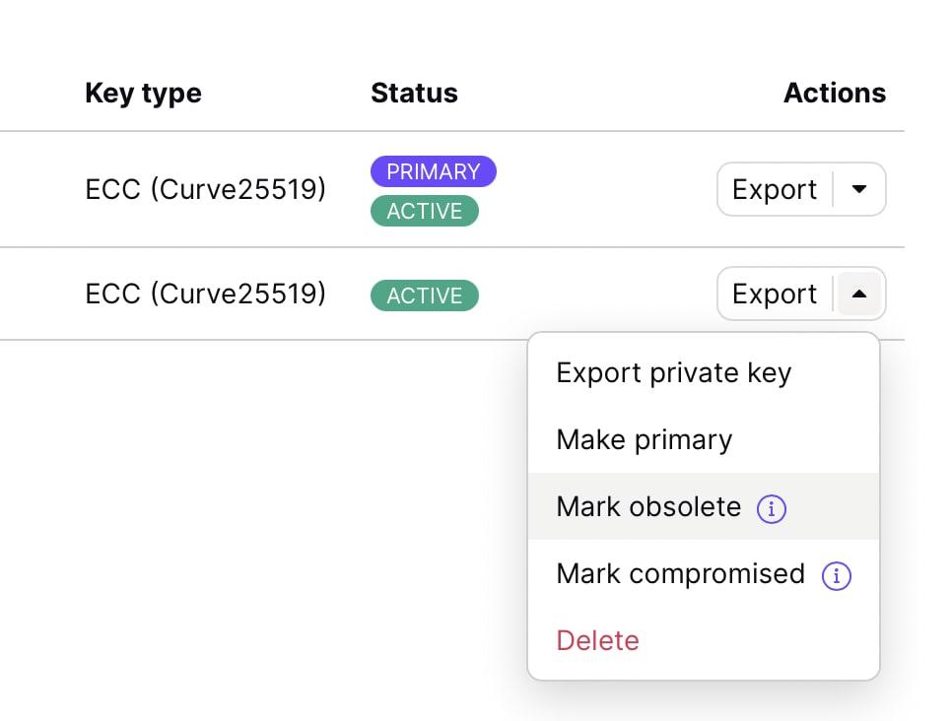Screen dimensions: 952x721
Task: Click info icon next to Mark compromised
Action: point(836,575)
